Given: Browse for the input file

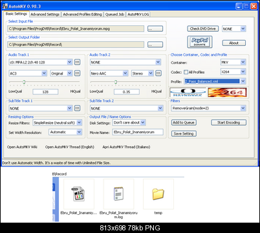Looking at the screenshot, I should coord(155,28).
